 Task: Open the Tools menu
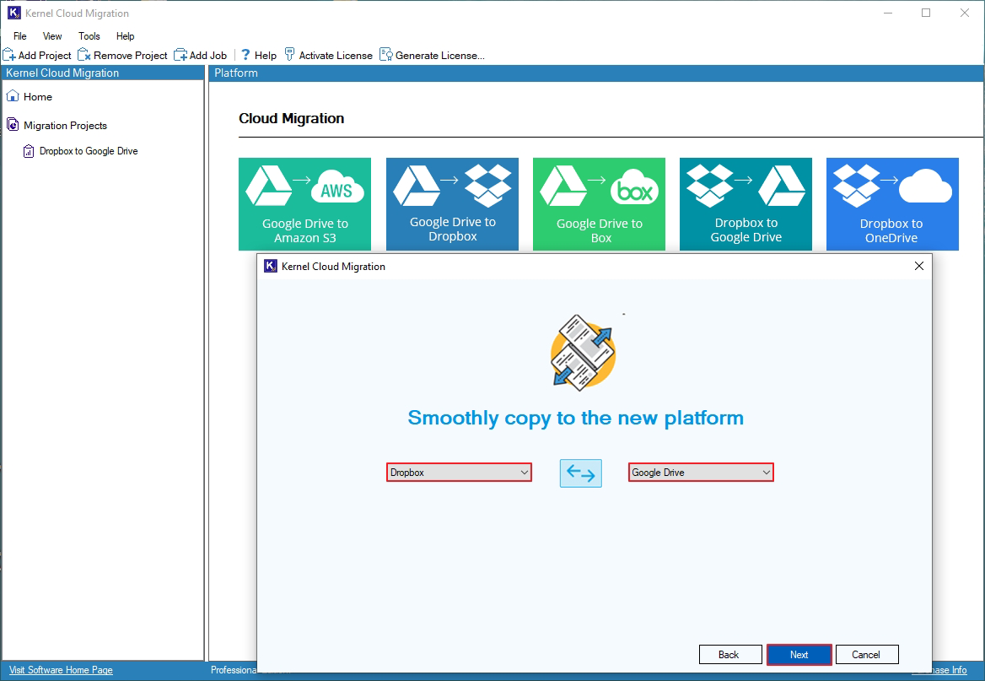(89, 35)
